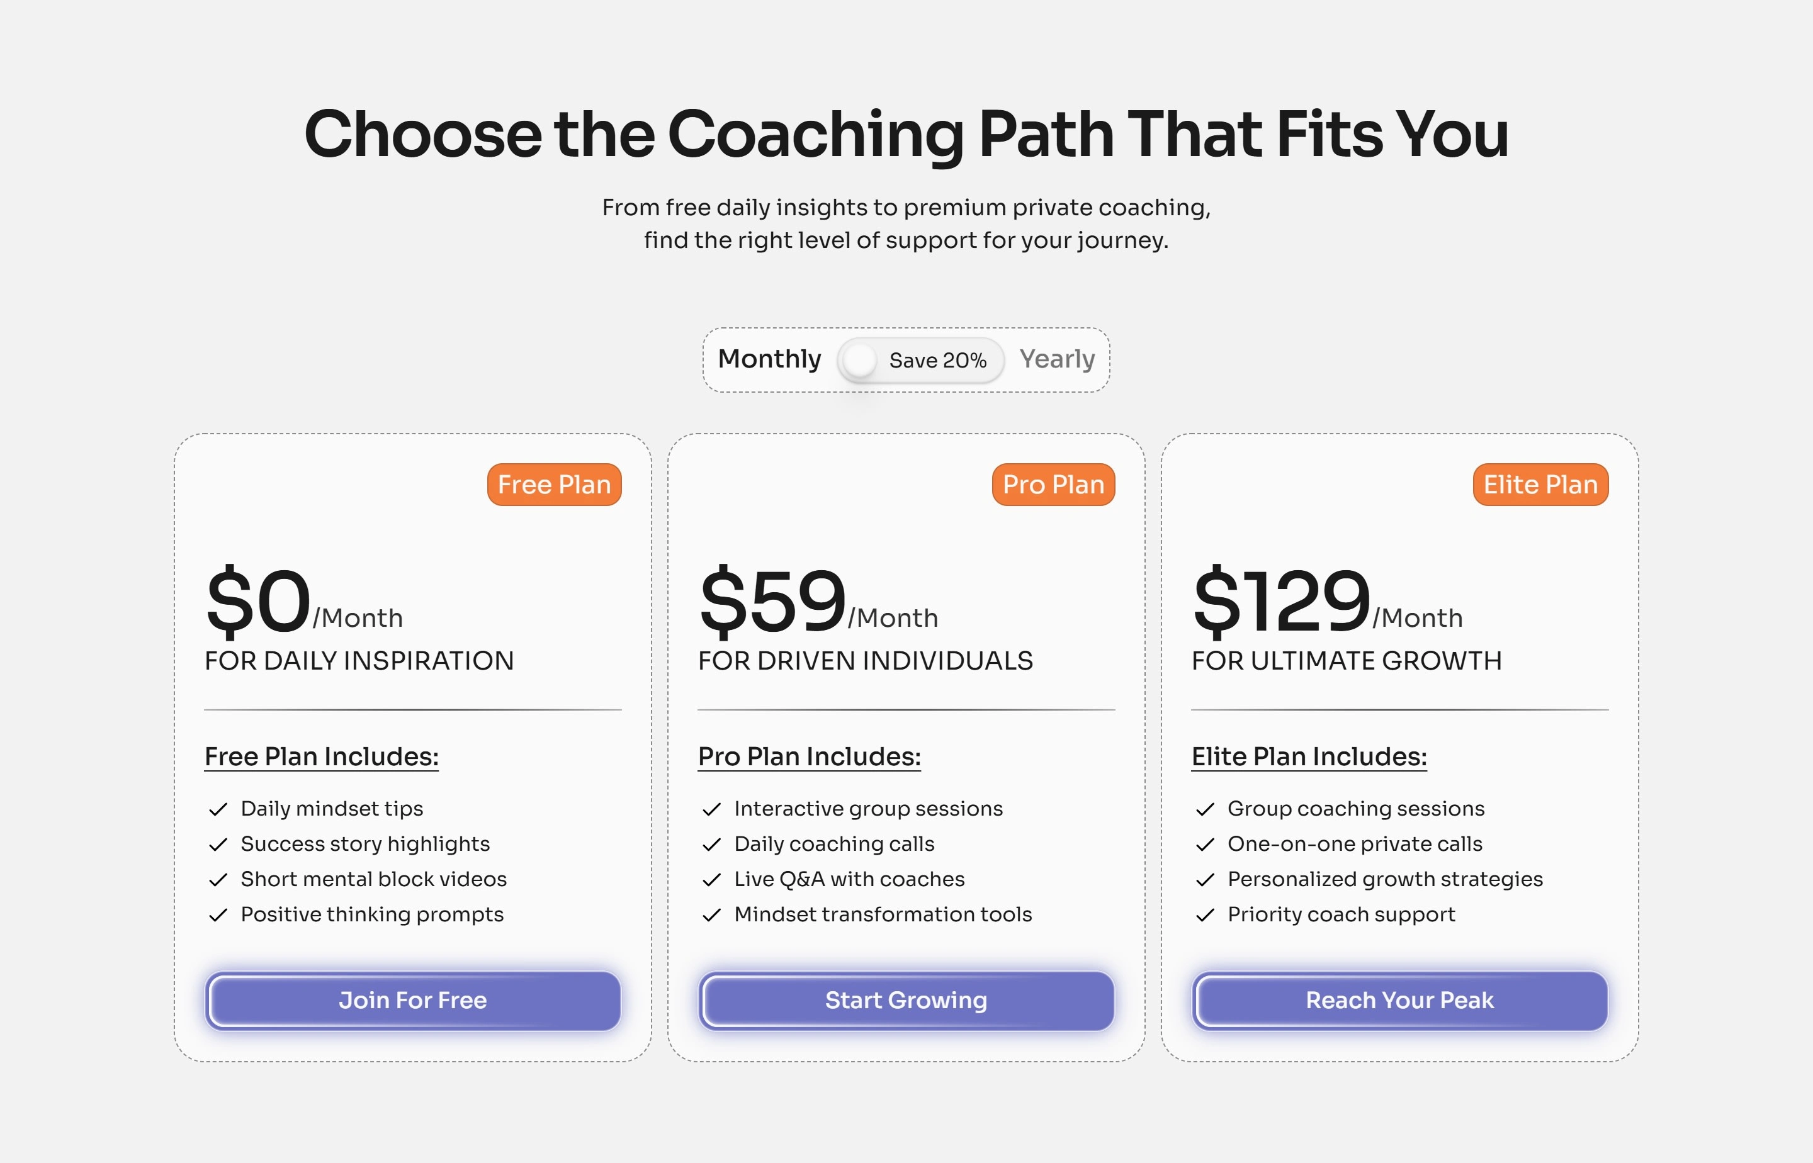Click checkmark beside Interactive group sessions
1813x1163 pixels.
click(711, 809)
